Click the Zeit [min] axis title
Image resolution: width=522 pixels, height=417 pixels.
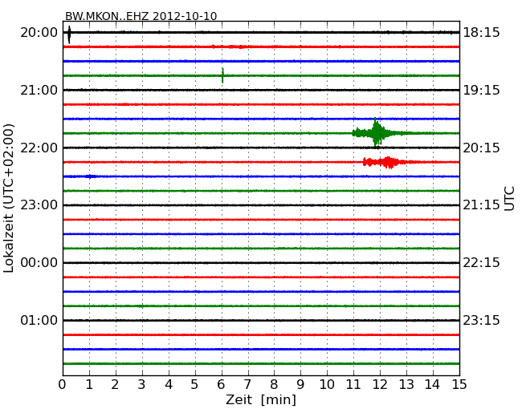(261, 399)
